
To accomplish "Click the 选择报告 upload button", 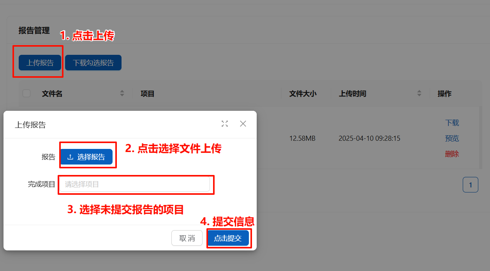I will click(86, 157).
